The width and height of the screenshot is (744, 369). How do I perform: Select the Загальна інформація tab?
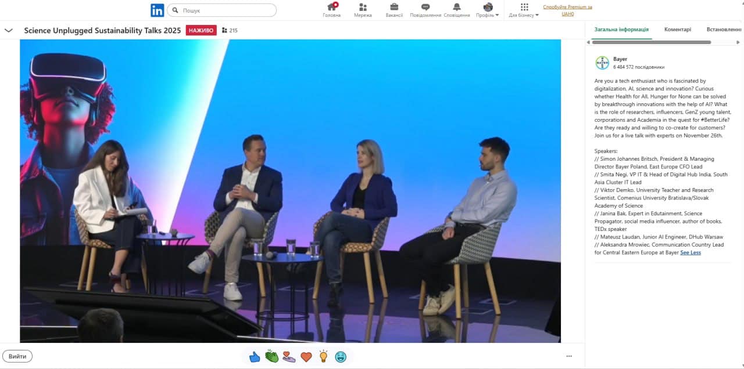(x=621, y=30)
